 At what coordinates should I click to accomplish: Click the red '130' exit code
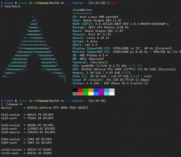(114, 3)
